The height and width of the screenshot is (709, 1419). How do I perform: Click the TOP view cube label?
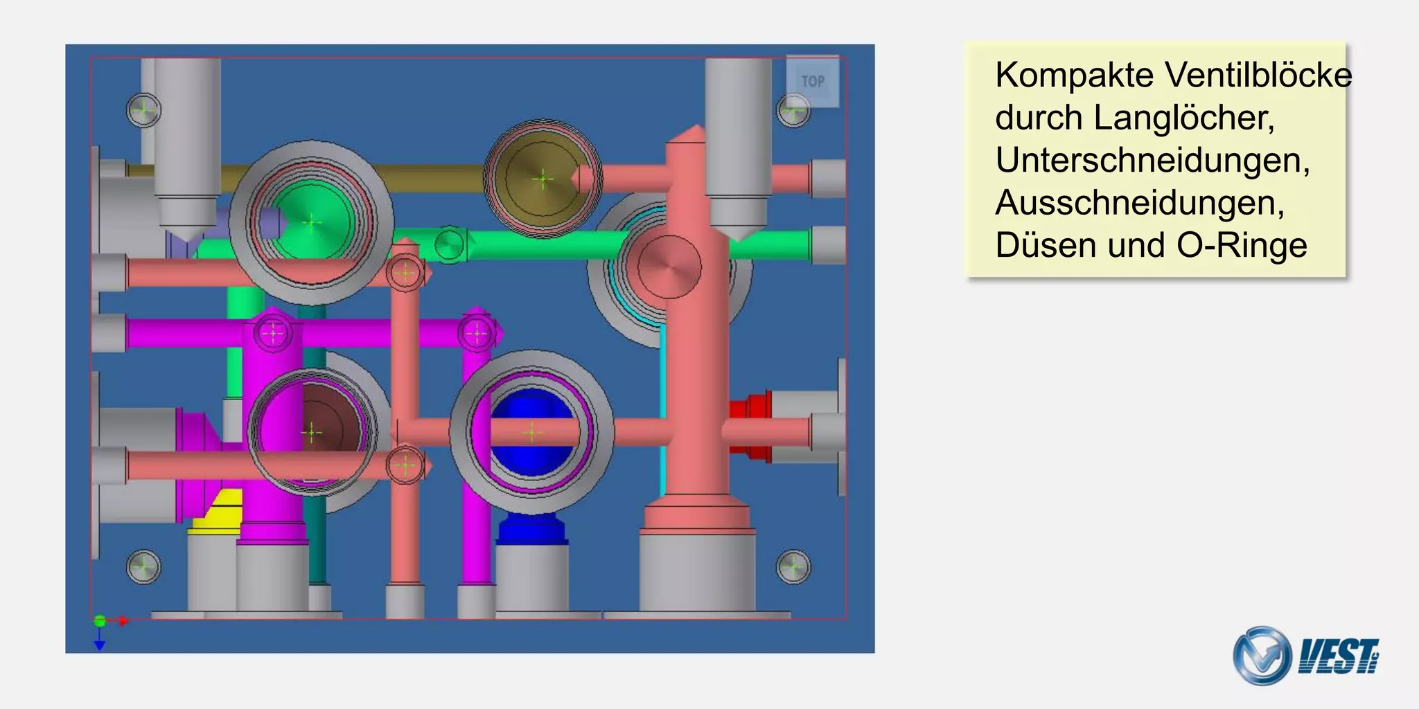click(x=813, y=81)
